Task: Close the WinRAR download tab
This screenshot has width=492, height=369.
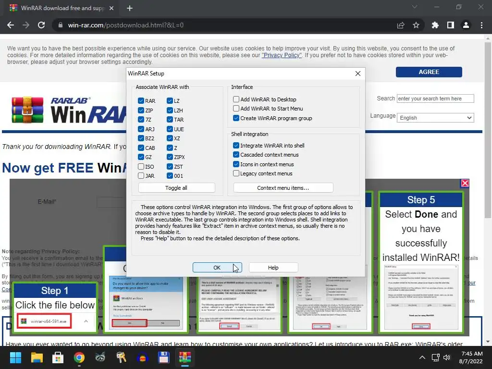Action: (x=111, y=8)
